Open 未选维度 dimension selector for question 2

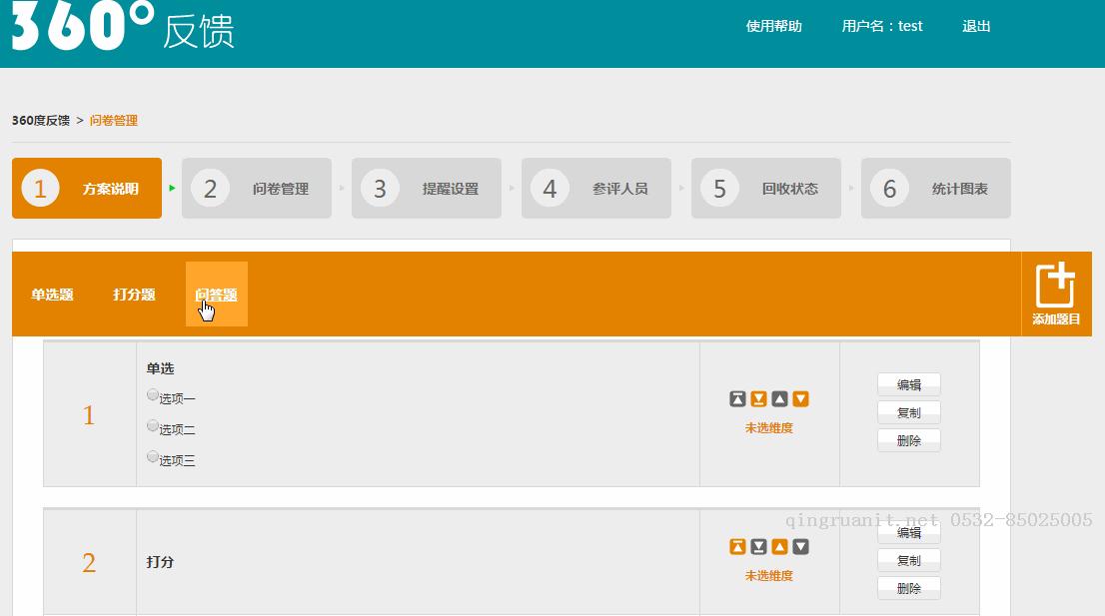[768, 576]
